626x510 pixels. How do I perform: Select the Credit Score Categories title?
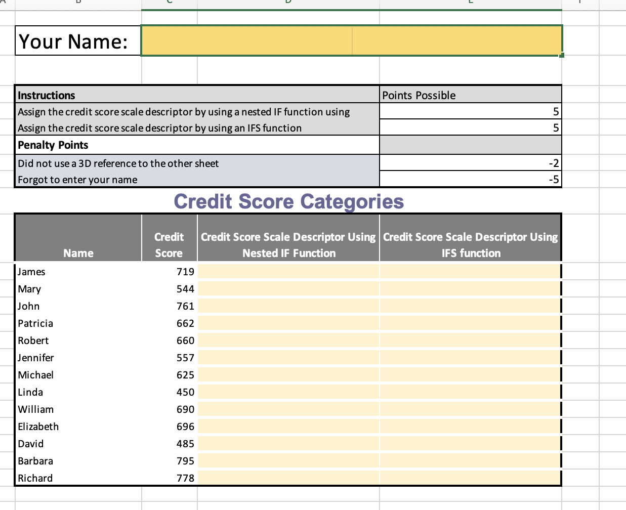[288, 201]
